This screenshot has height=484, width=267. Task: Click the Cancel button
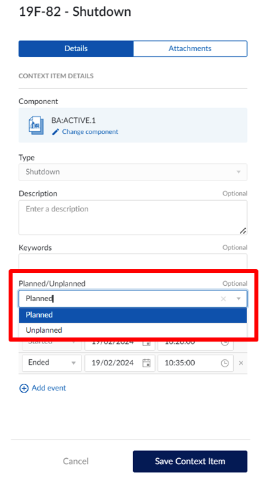click(76, 461)
